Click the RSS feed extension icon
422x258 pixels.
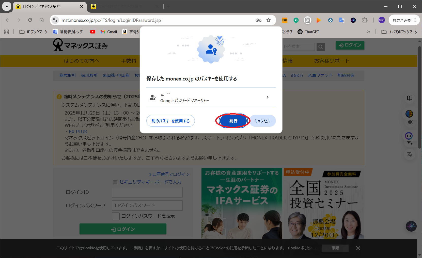click(x=307, y=20)
